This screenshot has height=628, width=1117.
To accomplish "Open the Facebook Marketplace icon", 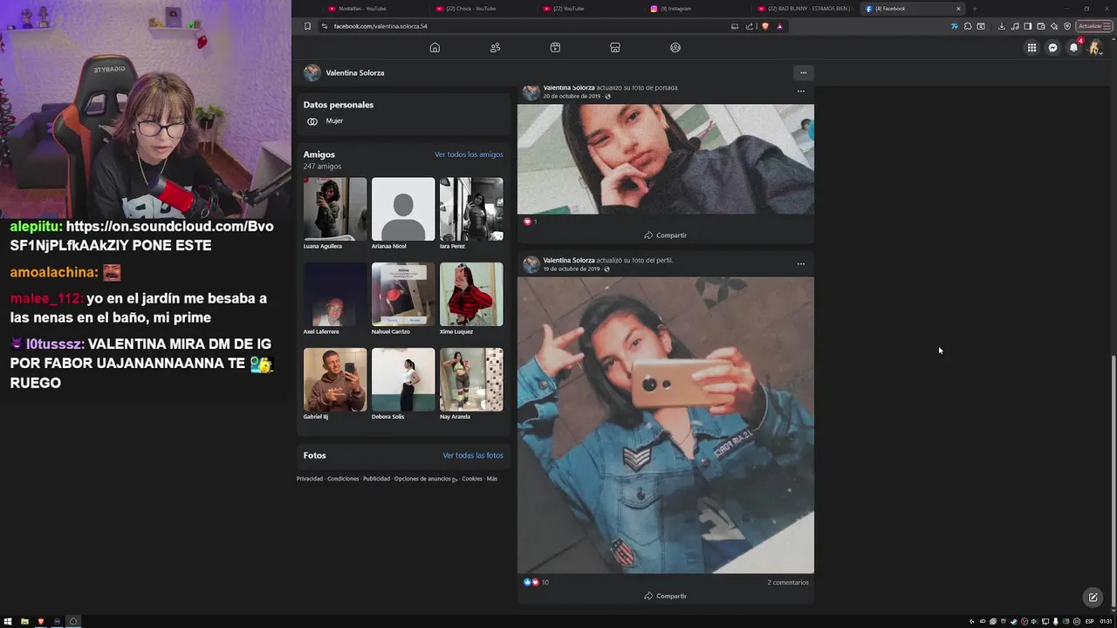I will coord(615,47).
